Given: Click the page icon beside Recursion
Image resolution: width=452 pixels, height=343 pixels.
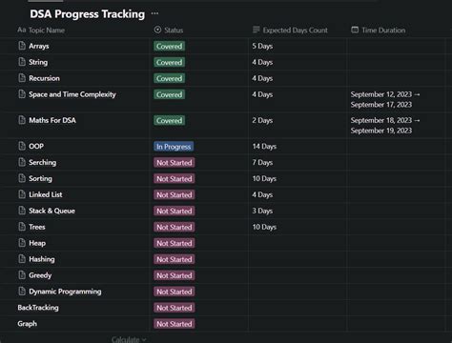Looking at the screenshot, I should (x=22, y=78).
